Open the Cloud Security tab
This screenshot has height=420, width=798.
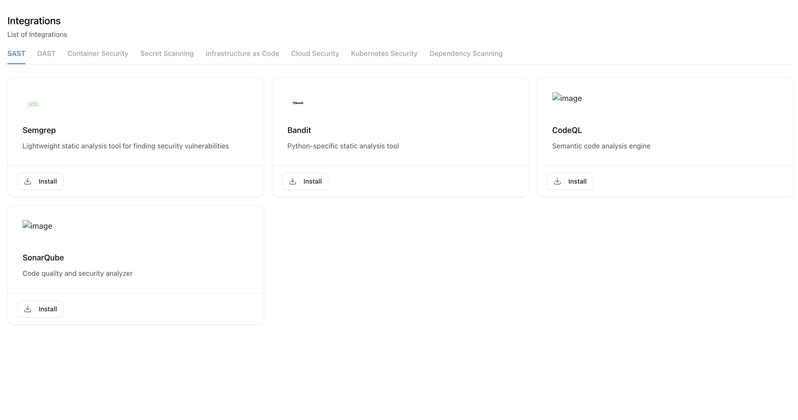(x=315, y=54)
